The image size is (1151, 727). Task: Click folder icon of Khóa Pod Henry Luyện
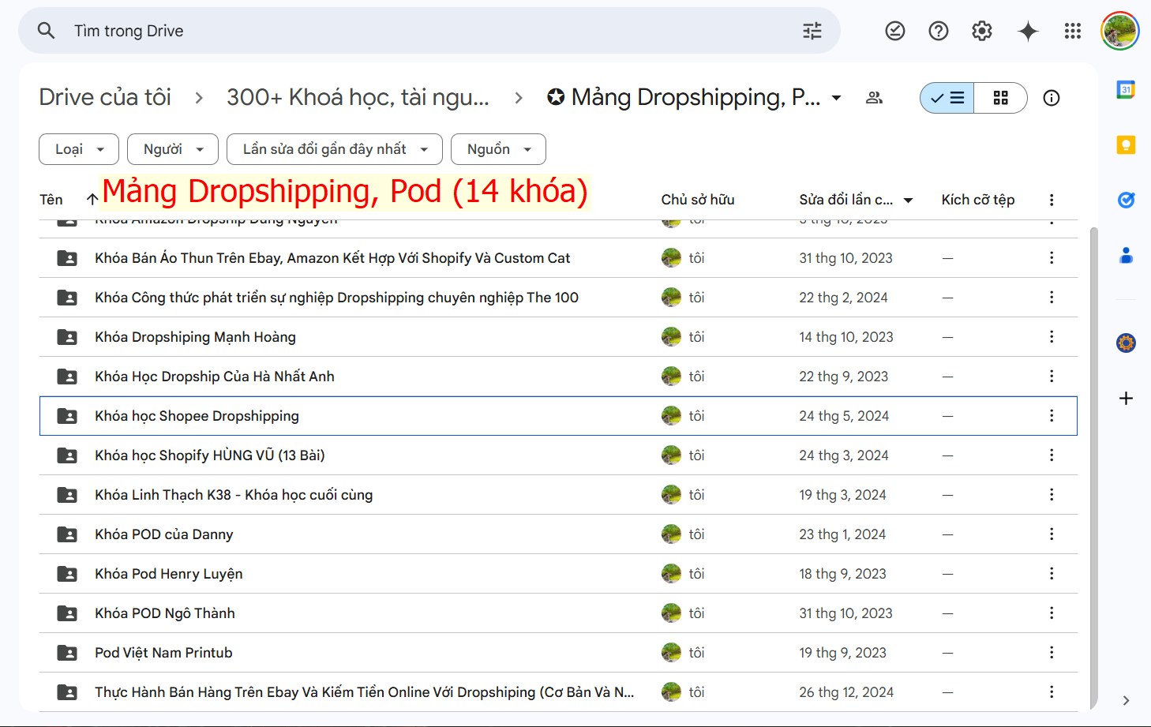click(67, 574)
